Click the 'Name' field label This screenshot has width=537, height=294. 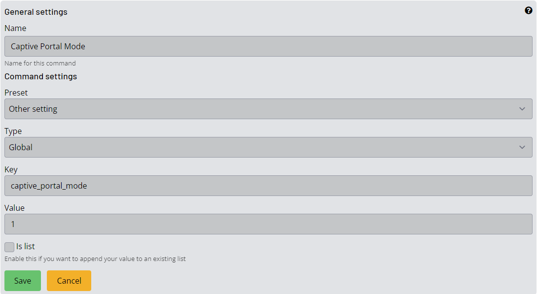point(15,28)
